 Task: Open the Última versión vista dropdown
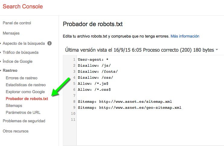142,50
